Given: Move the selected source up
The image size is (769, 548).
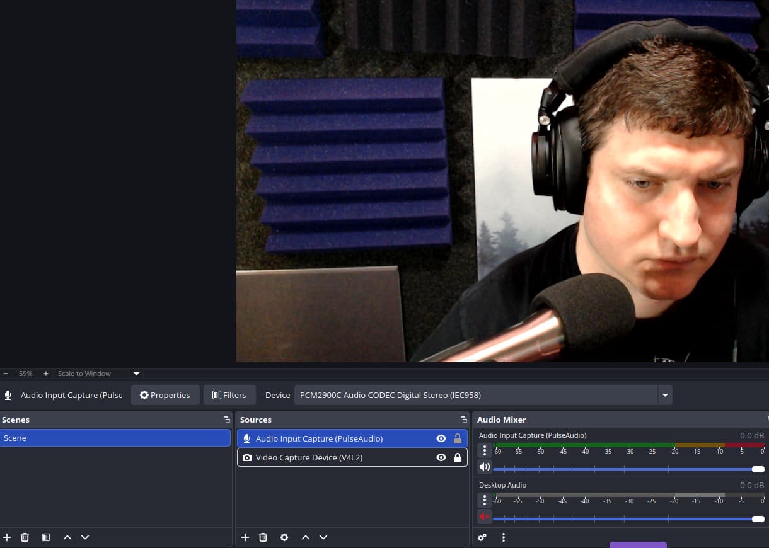Looking at the screenshot, I should pos(306,537).
